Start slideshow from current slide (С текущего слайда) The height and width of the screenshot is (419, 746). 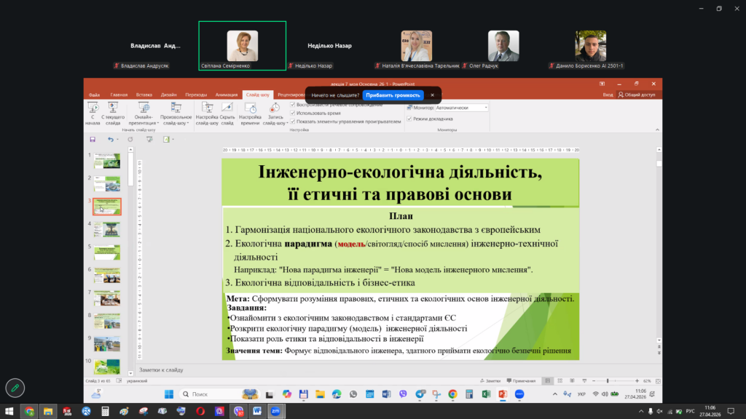tap(113, 113)
